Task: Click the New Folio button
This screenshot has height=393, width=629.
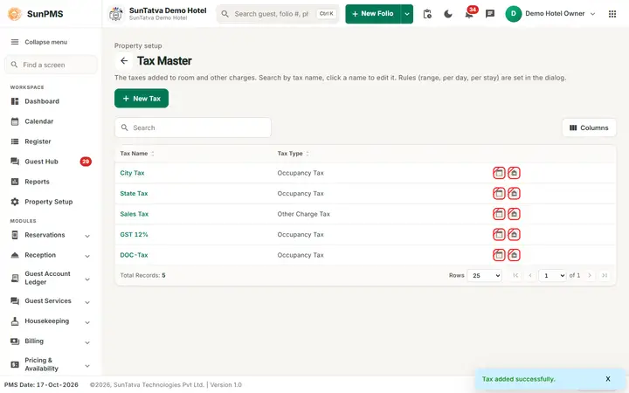Action: (x=373, y=14)
